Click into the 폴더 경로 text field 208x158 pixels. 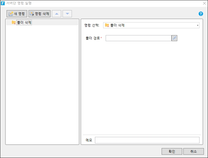tap(139, 38)
